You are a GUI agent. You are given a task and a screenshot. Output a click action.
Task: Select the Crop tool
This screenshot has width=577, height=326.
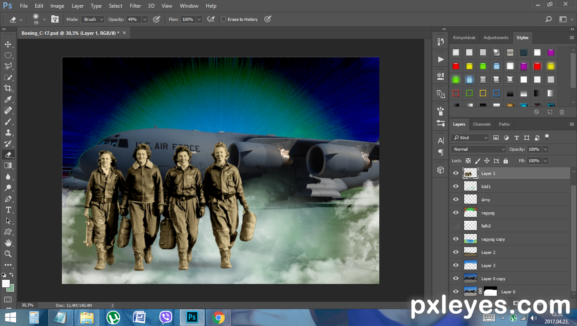(x=8, y=88)
